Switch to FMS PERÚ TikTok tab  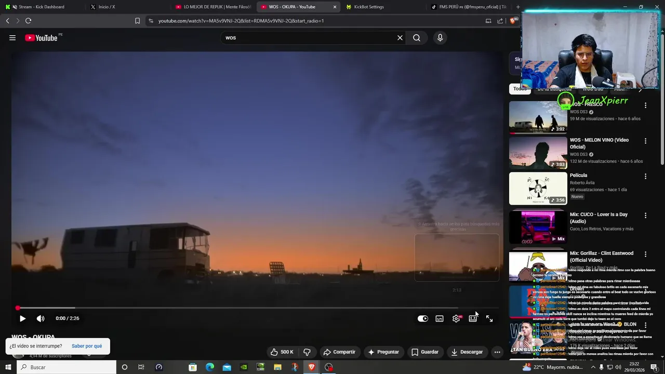coord(468,7)
